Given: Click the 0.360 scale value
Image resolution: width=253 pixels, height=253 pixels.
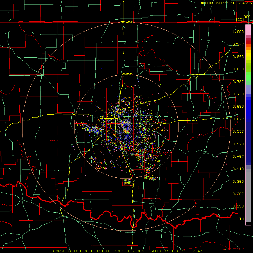Looking at the screenshot, I should 238,182.
